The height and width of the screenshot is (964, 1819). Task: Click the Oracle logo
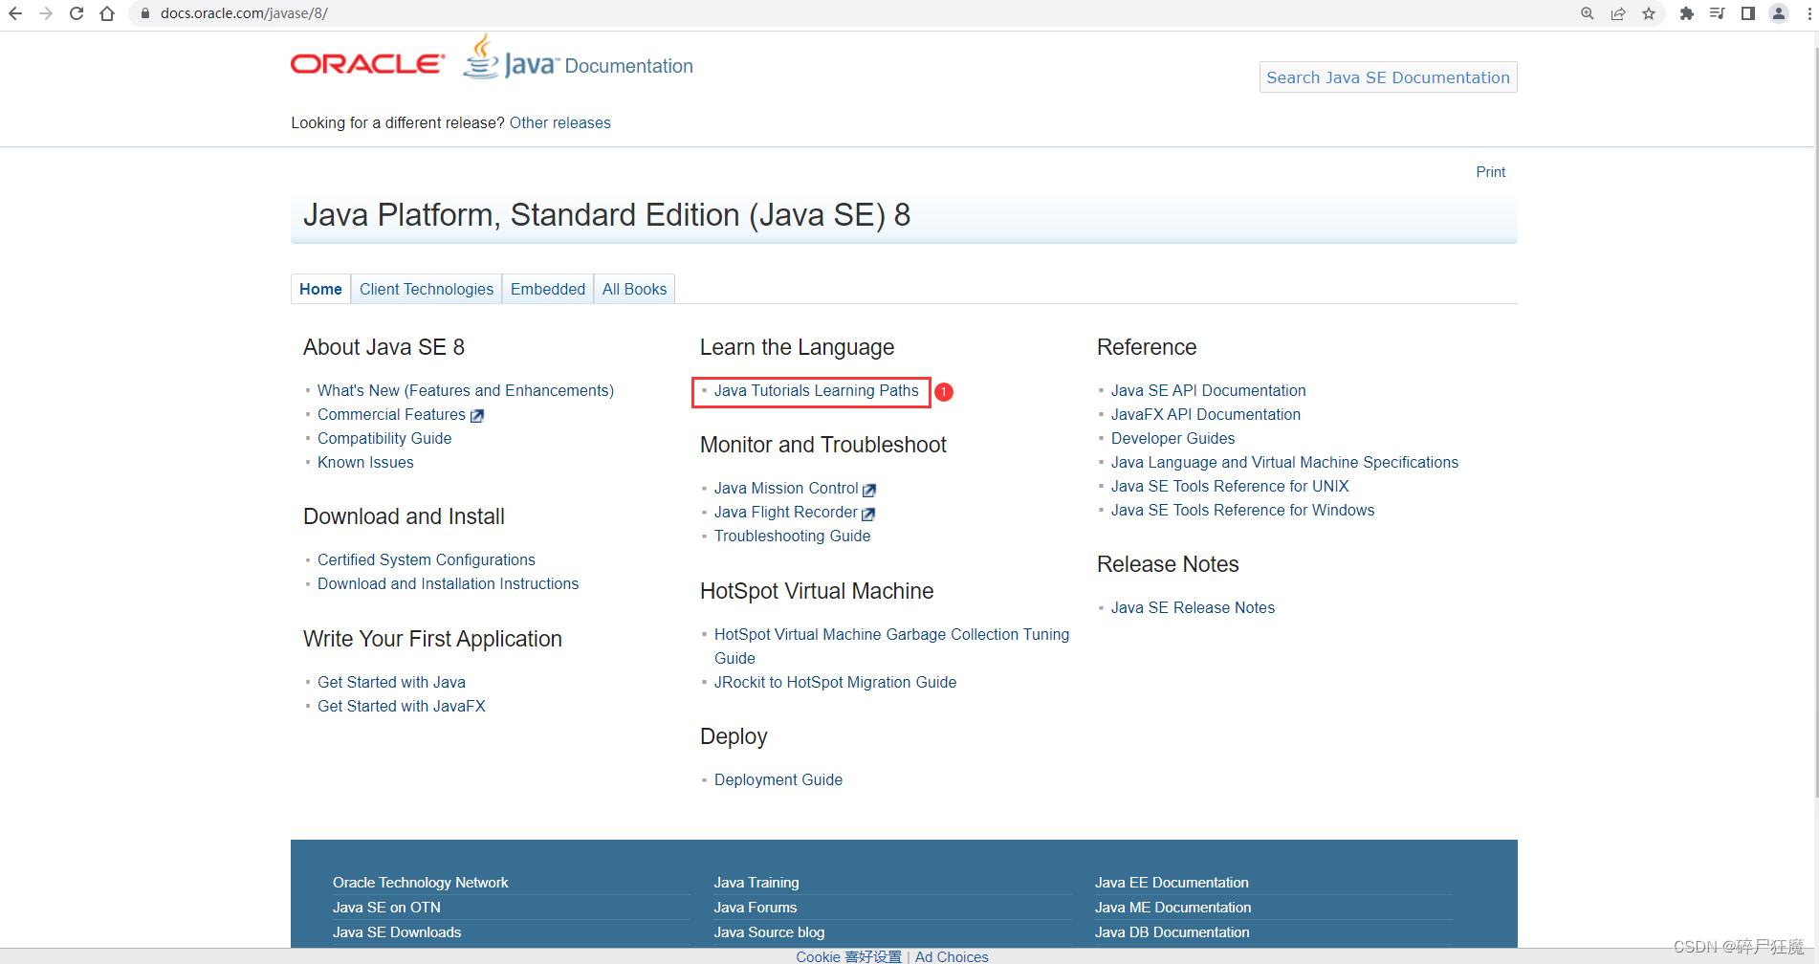[x=368, y=64]
